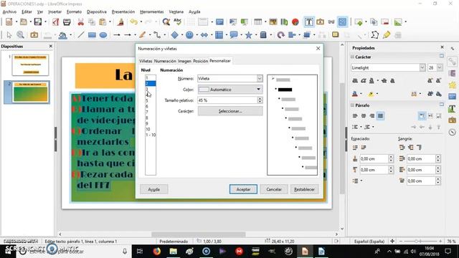Collapse the Carácter section
Image resolution: width=459 pixels, height=258 pixels.
[352, 57]
